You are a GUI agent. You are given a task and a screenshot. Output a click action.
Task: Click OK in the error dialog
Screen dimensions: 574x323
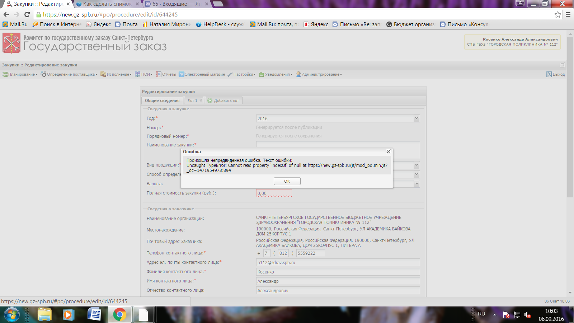pos(287,181)
